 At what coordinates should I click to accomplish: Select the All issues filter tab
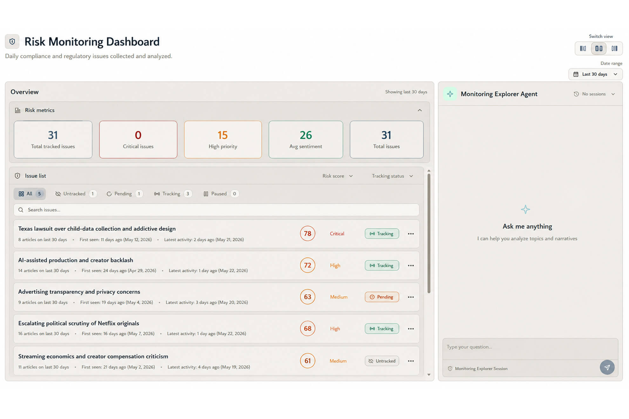[x=30, y=194]
